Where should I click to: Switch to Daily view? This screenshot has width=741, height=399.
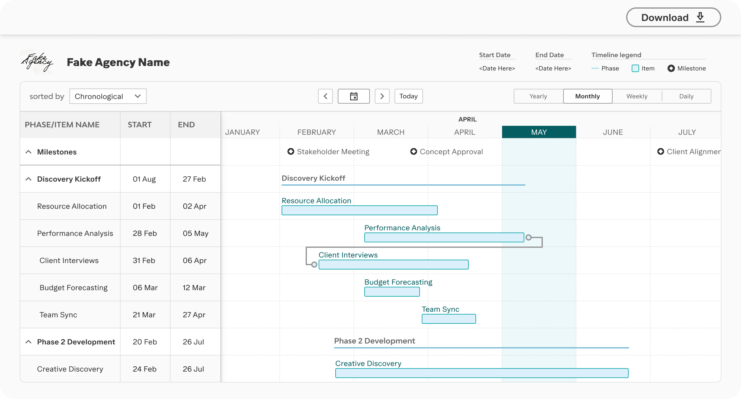coord(687,96)
